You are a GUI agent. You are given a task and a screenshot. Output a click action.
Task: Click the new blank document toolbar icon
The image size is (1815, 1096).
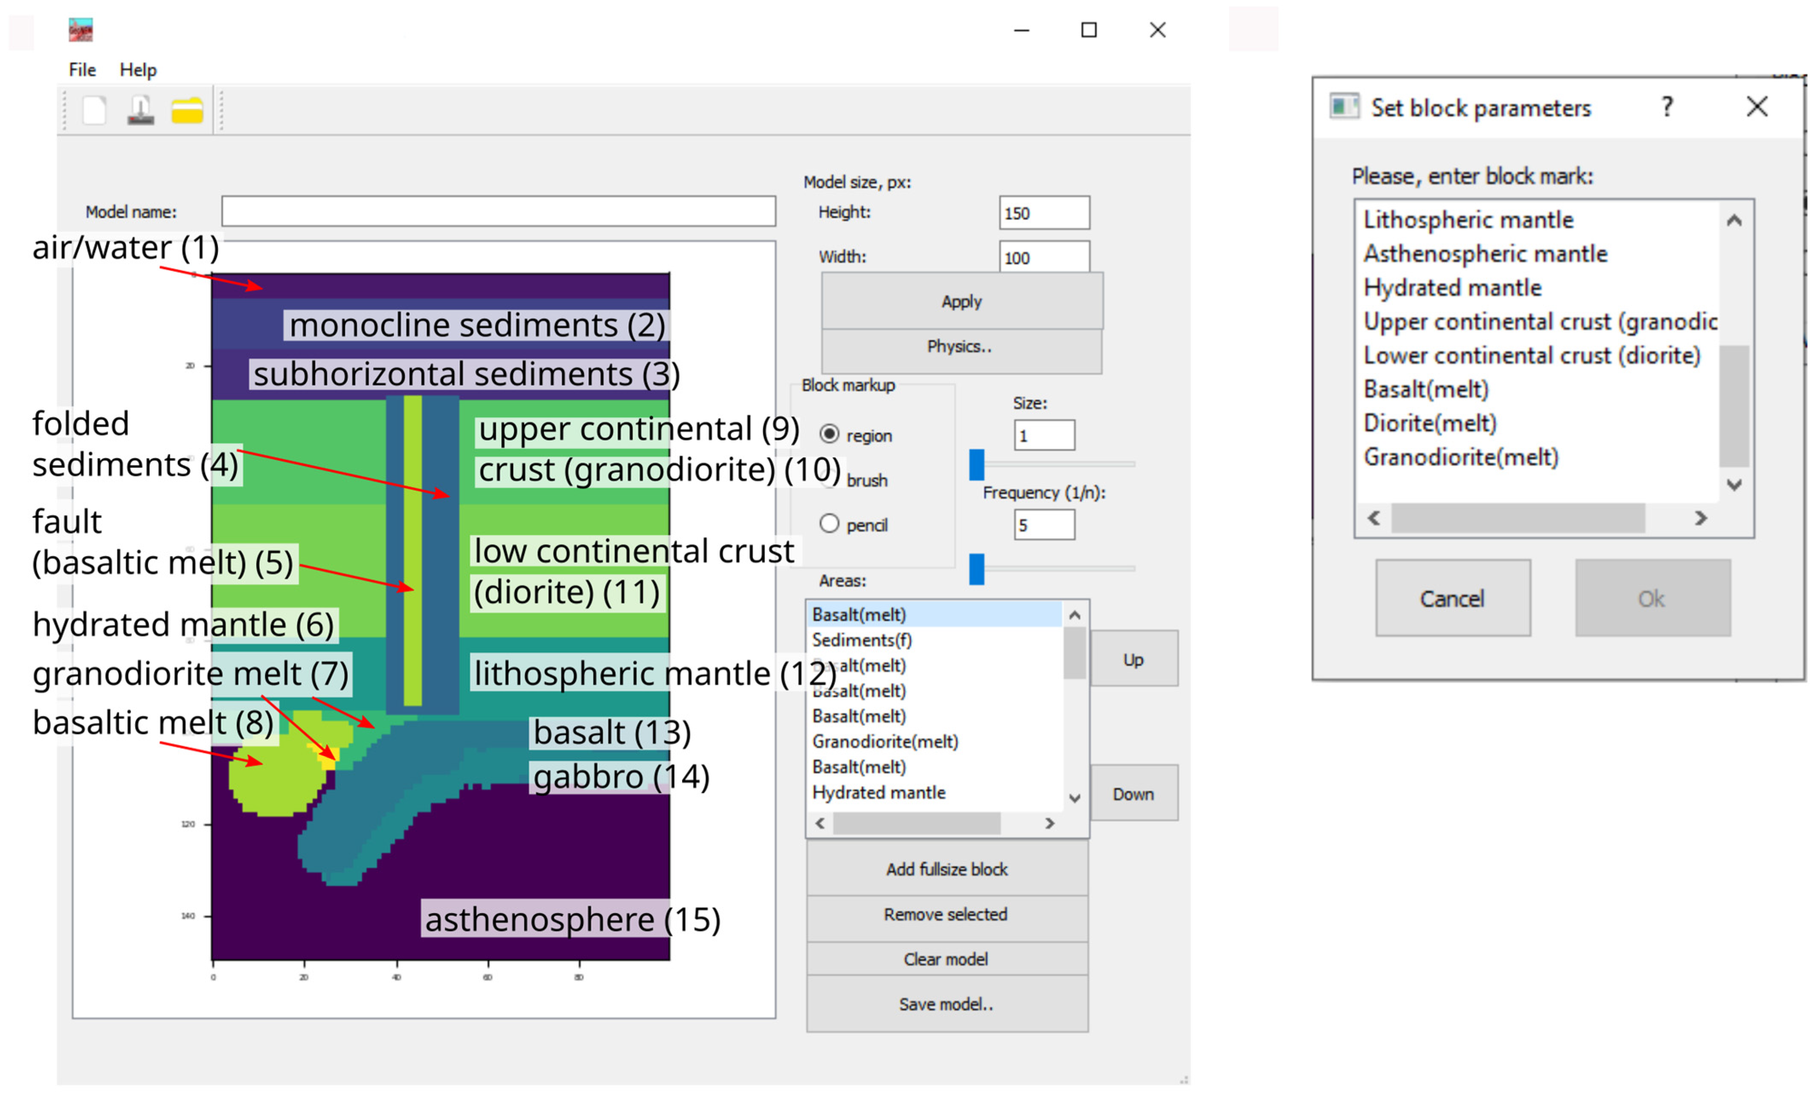point(94,111)
